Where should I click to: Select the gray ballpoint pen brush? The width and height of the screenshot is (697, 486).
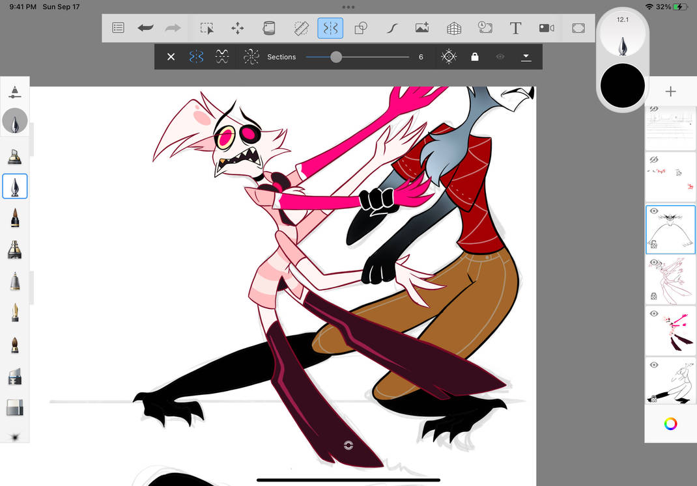click(15, 282)
